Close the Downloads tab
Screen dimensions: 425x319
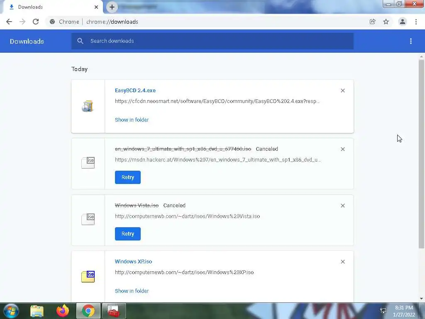[x=96, y=7]
